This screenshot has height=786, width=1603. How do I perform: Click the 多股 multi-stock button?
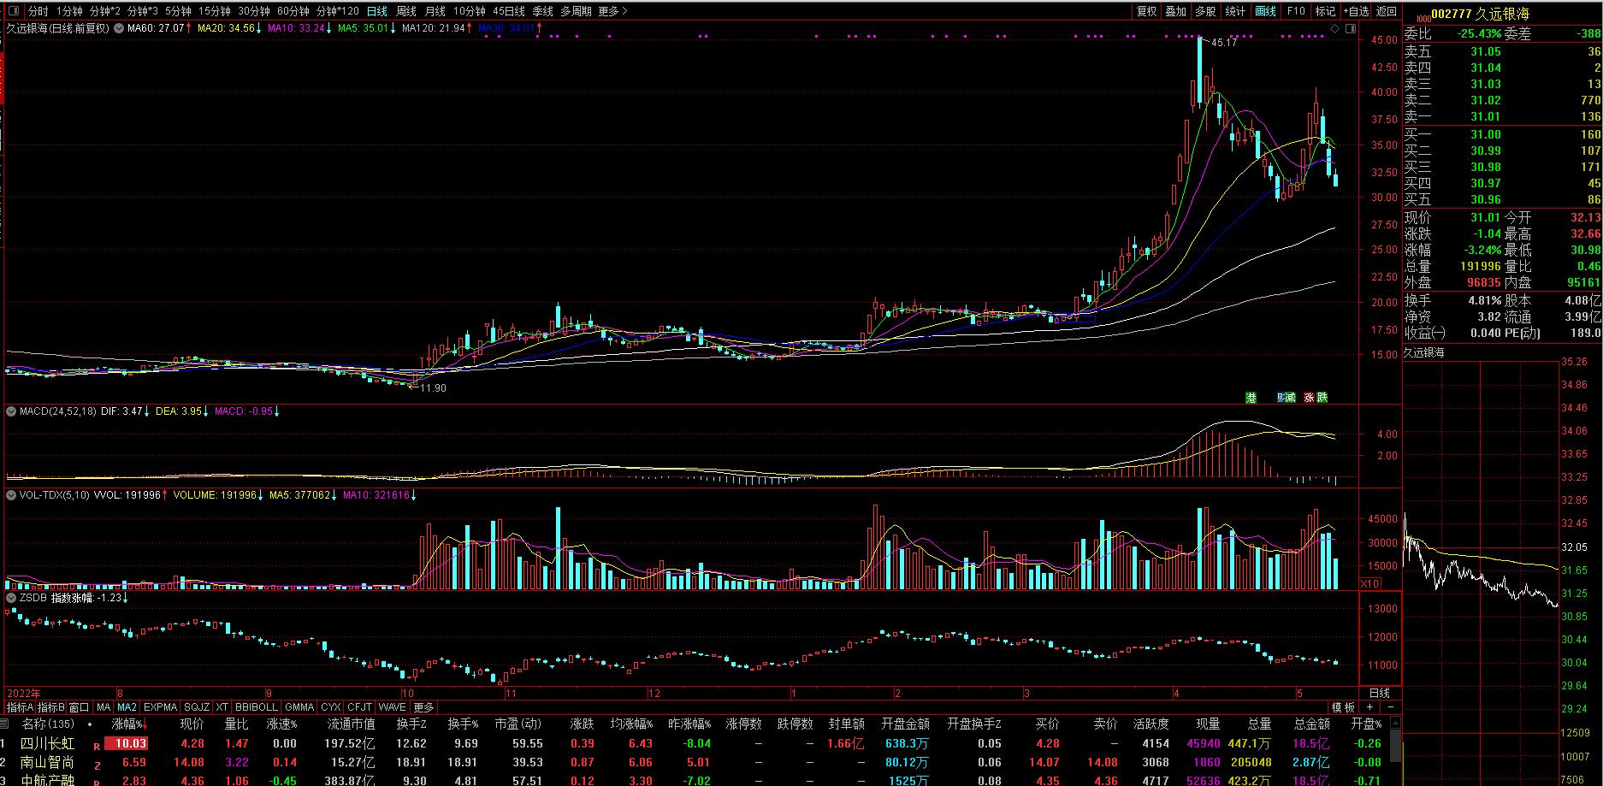point(1205,11)
